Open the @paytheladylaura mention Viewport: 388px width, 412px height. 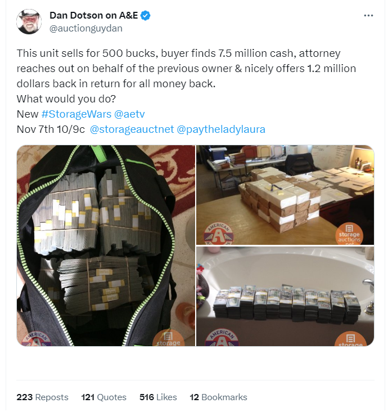click(x=221, y=129)
